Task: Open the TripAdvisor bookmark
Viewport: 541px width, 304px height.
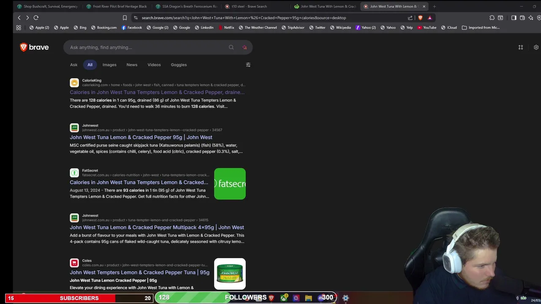Action: 292,27
